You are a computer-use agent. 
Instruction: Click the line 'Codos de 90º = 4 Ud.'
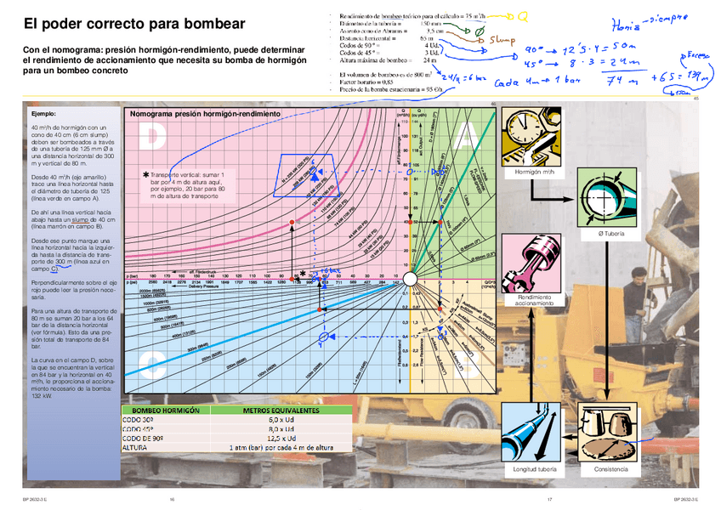pos(389,46)
